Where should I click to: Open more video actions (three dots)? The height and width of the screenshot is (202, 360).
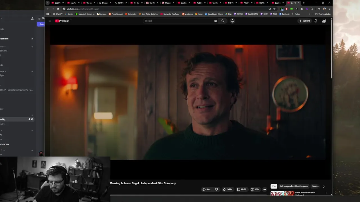[264, 189]
